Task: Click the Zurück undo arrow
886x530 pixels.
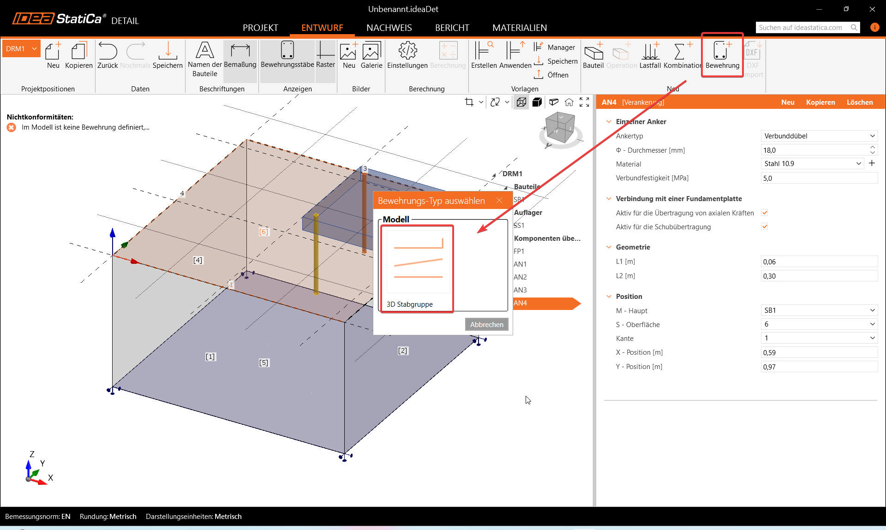Action: pos(108,55)
